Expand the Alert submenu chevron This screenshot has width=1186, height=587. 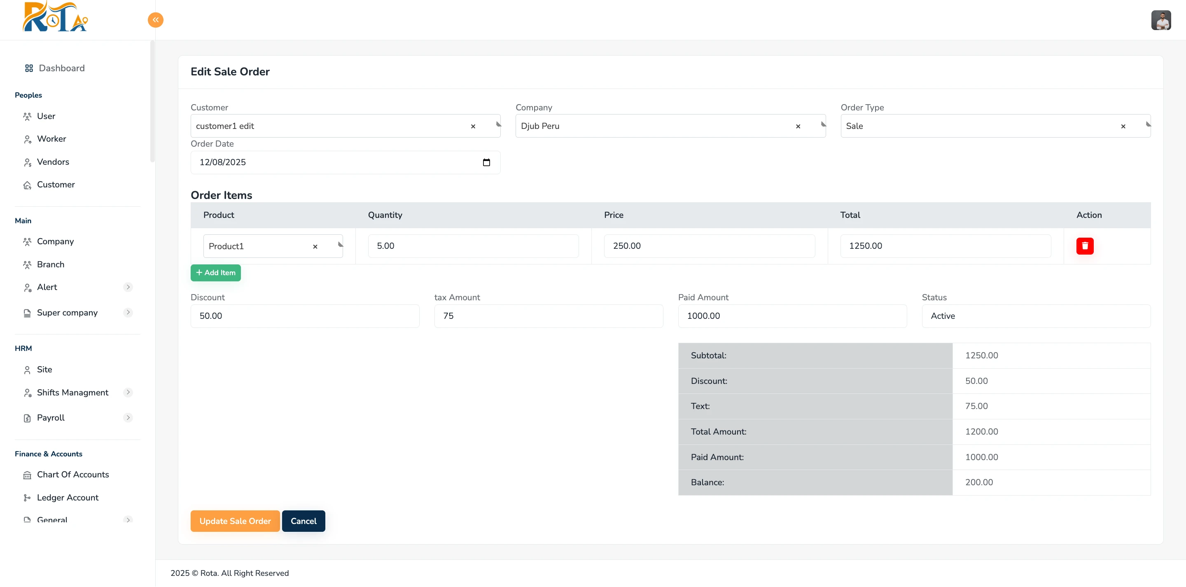pos(128,287)
